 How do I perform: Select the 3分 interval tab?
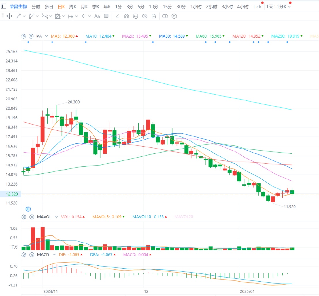(x=130, y=7)
